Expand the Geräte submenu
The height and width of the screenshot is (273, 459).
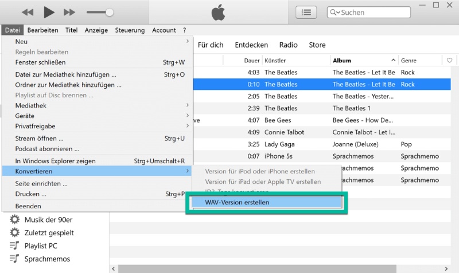(x=97, y=116)
